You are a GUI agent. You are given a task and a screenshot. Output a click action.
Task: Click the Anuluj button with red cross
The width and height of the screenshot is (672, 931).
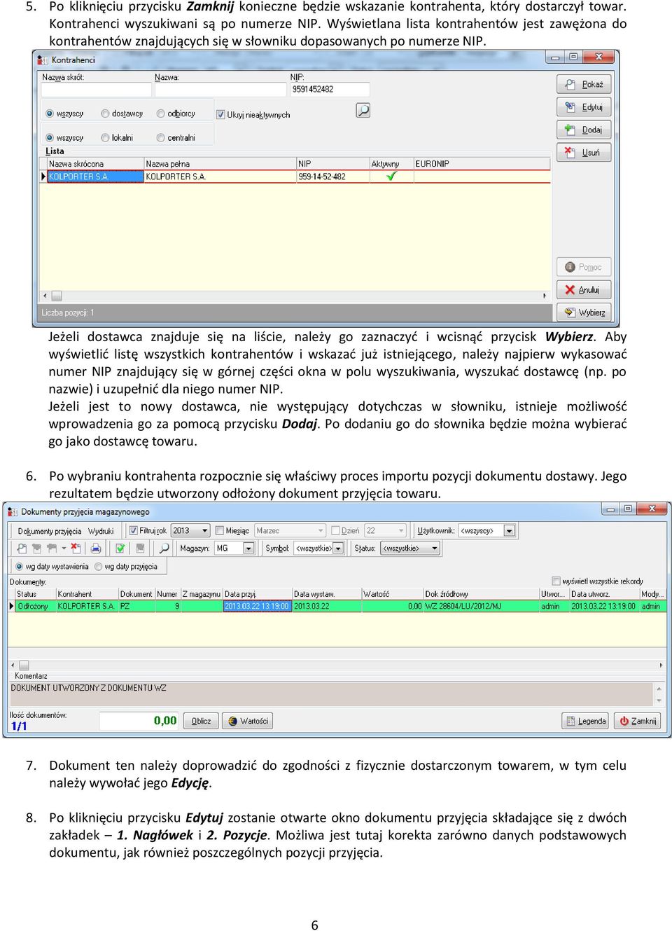coord(584,289)
